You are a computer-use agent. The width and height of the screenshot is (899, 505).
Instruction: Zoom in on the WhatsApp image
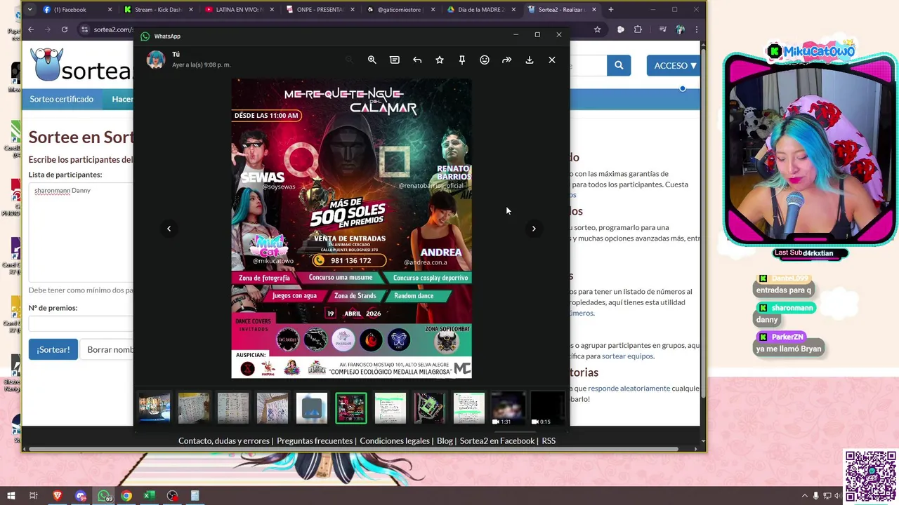pos(372,60)
